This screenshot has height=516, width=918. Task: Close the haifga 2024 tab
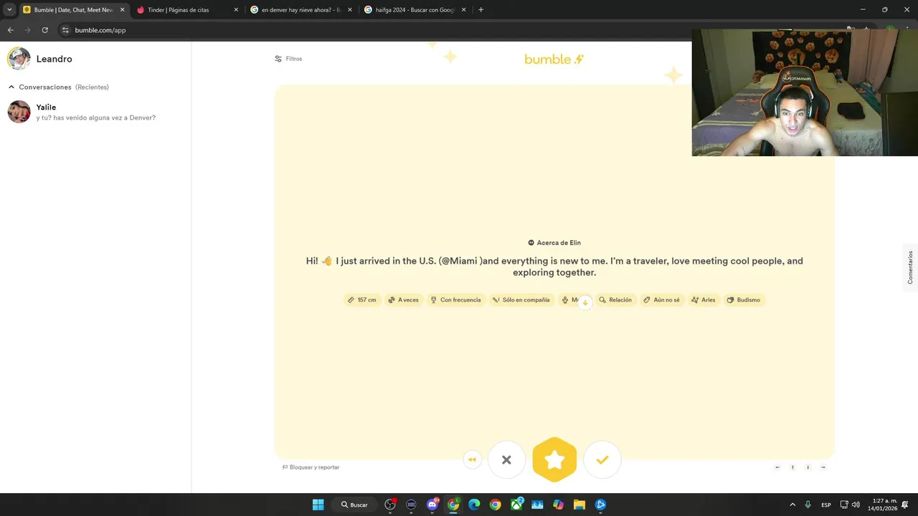[x=463, y=10]
